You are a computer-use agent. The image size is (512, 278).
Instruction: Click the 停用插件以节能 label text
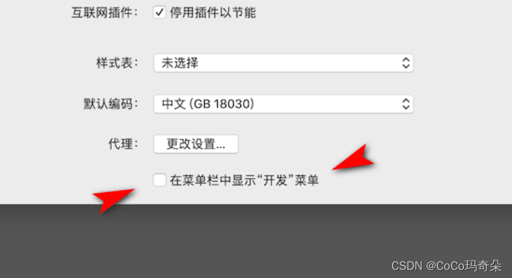coord(213,12)
